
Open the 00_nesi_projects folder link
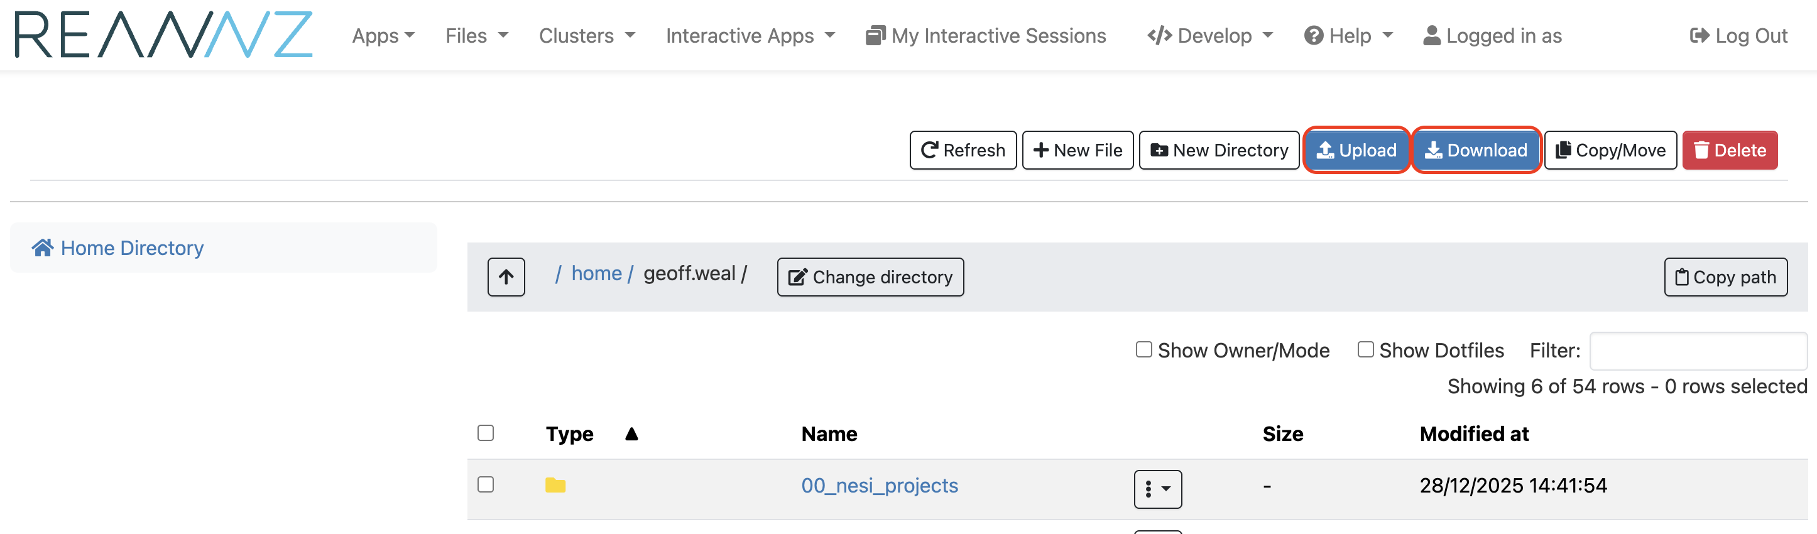tap(879, 486)
